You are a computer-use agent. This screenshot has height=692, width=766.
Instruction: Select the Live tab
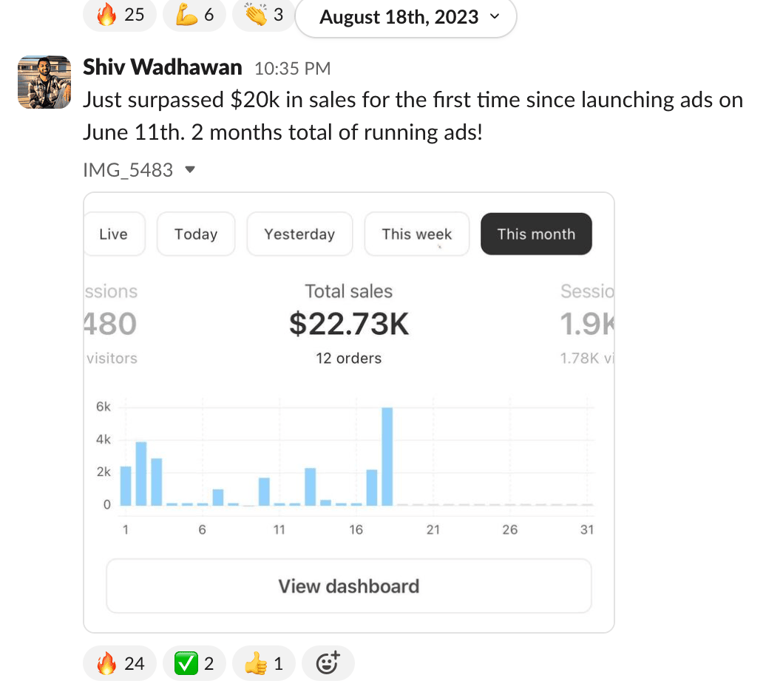(x=114, y=234)
